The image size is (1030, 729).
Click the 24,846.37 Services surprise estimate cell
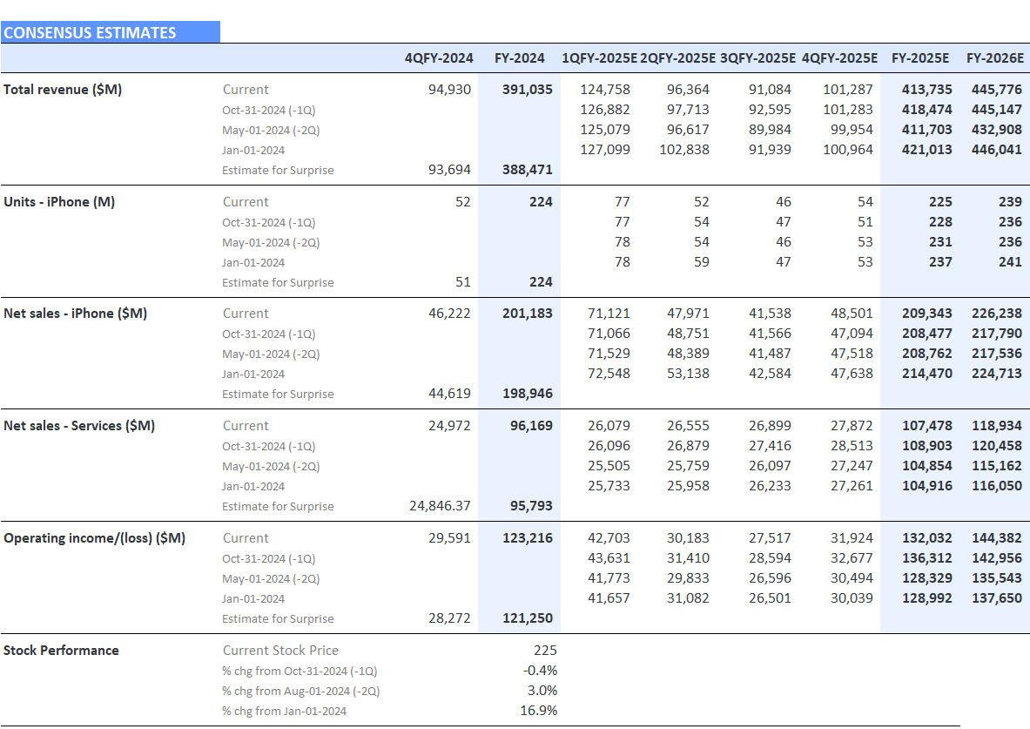[440, 506]
